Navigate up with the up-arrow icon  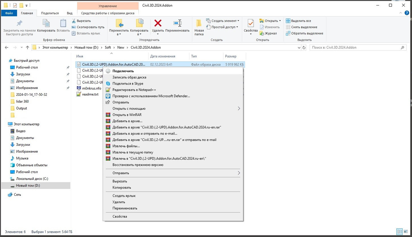coord(27,47)
